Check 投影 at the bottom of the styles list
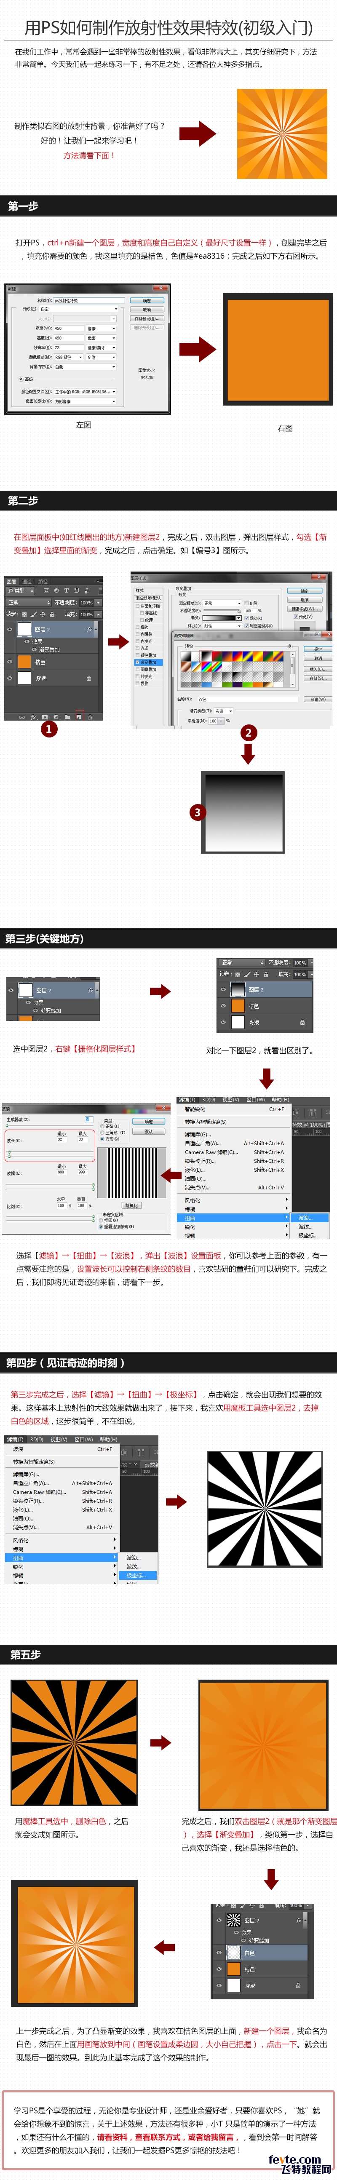 [138, 683]
